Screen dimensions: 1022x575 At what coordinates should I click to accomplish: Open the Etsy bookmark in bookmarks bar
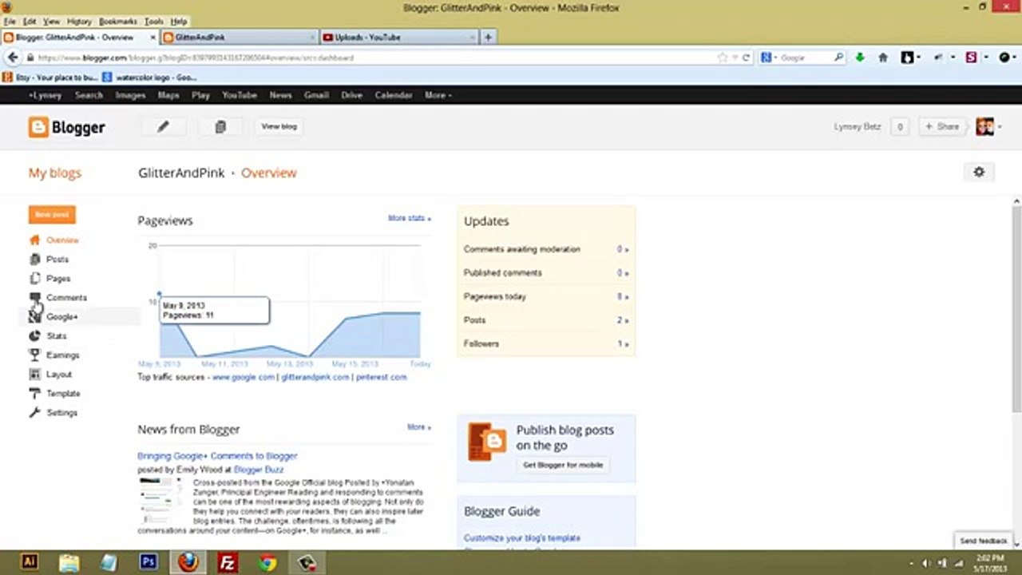tap(50, 77)
